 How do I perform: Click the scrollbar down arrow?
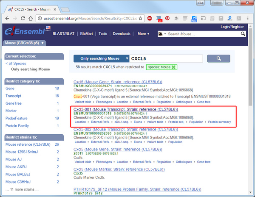250,192
